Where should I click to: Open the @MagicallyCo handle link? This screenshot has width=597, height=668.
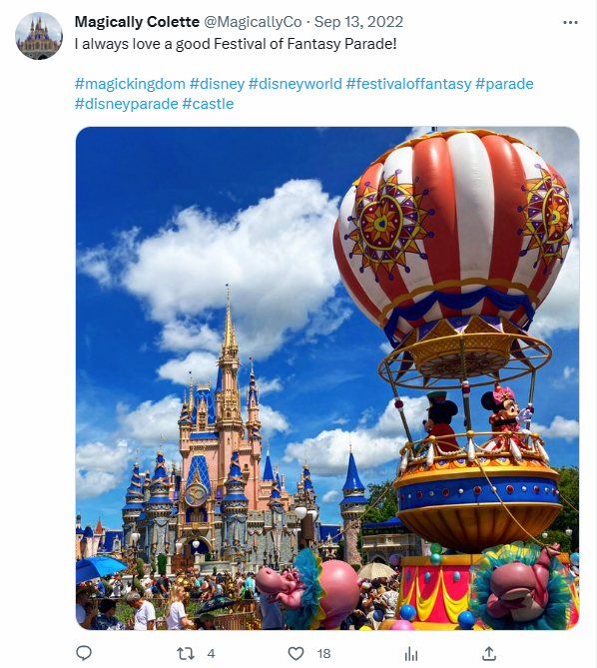[x=253, y=22]
